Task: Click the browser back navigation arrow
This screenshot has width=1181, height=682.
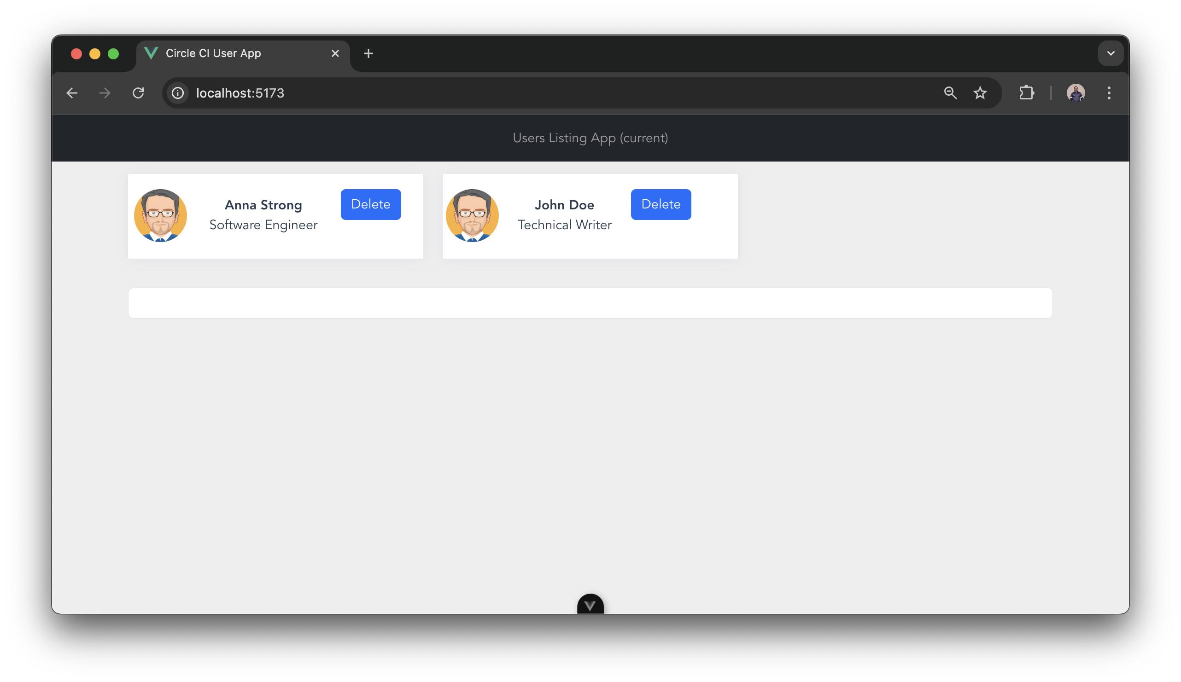Action: point(72,92)
